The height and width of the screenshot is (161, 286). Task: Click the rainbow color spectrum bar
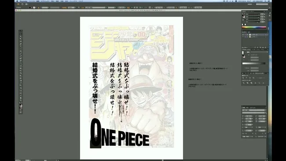point(254,27)
